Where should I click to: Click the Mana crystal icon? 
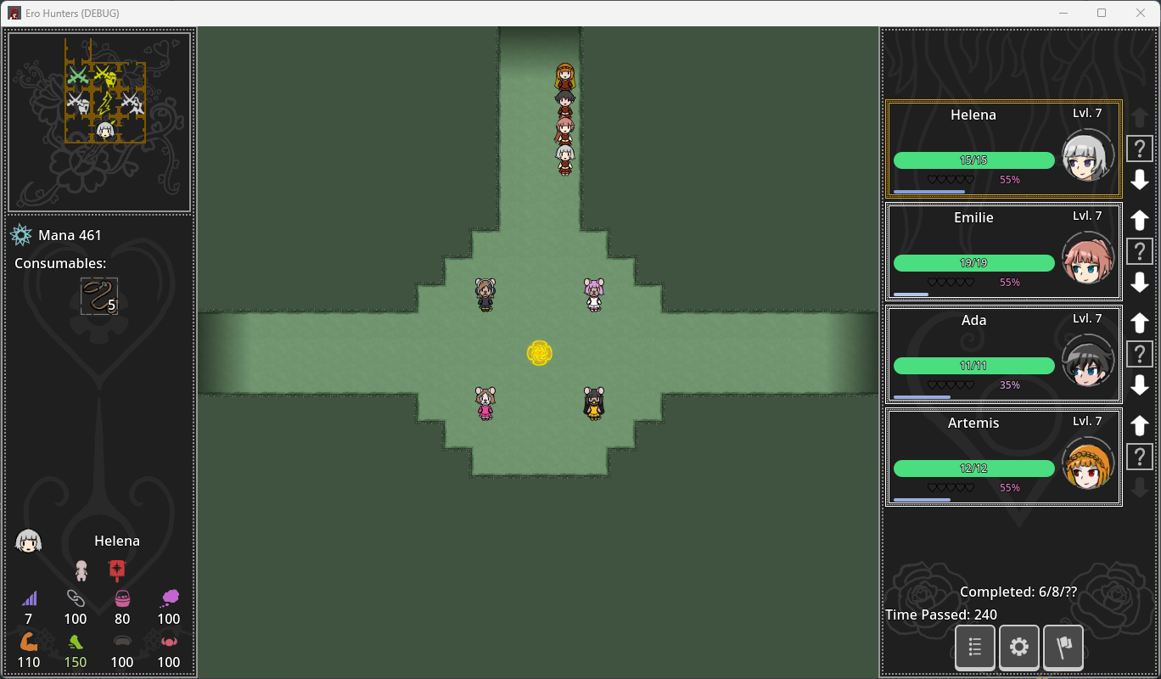21,235
